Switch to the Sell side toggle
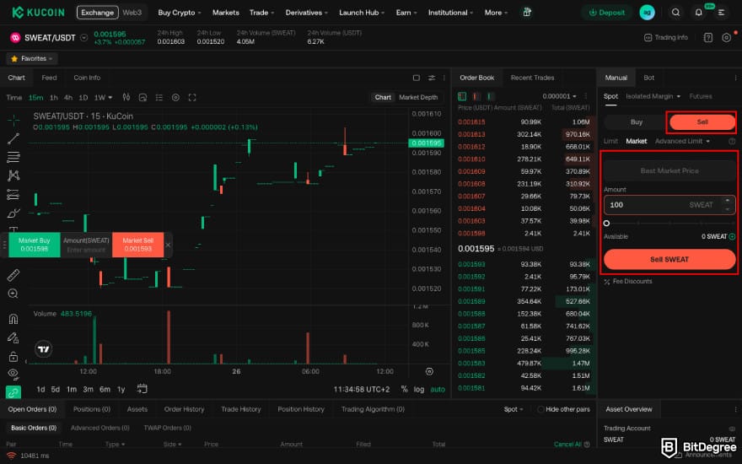The height and width of the screenshot is (464, 742). [x=702, y=121]
